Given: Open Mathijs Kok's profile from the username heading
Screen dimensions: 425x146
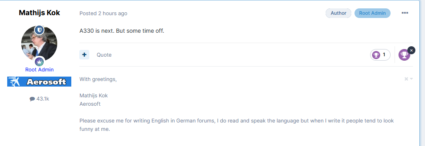Looking at the screenshot, I should (x=39, y=13).
